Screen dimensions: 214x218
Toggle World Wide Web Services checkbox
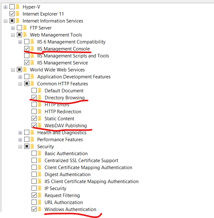(x=19, y=69)
